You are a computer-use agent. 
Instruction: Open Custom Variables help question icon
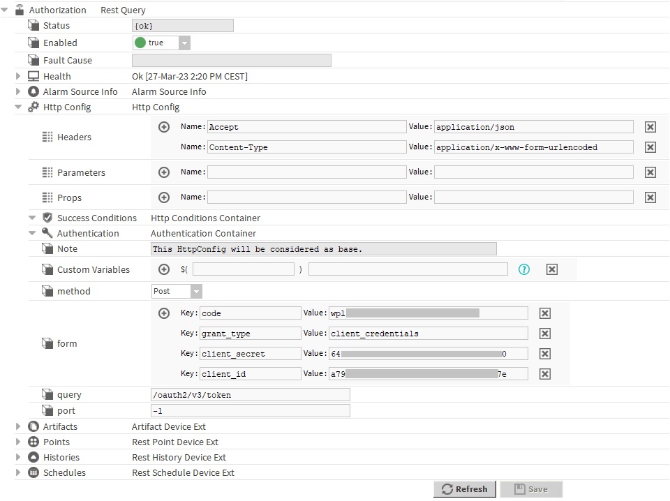tap(524, 269)
